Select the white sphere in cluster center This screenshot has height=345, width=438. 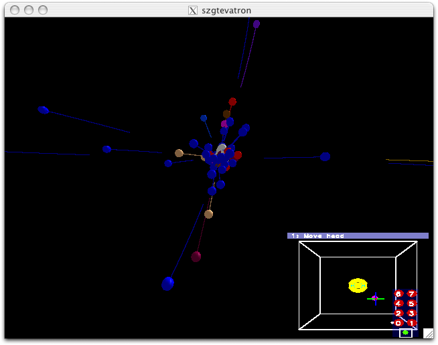coord(221,148)
